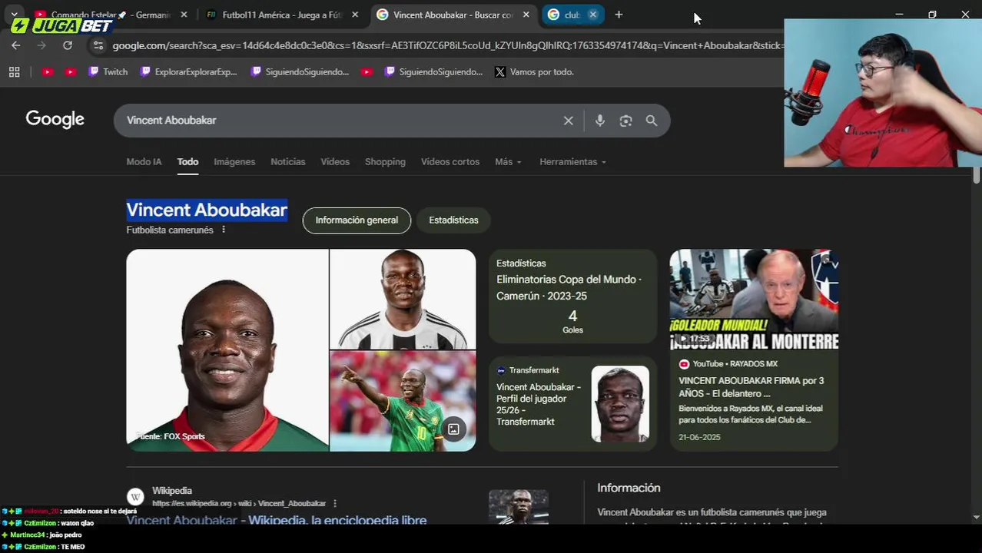Play the RAYADOS MX video thumbnail
This screenshot has width=982, height=553.
pos(754,300)
